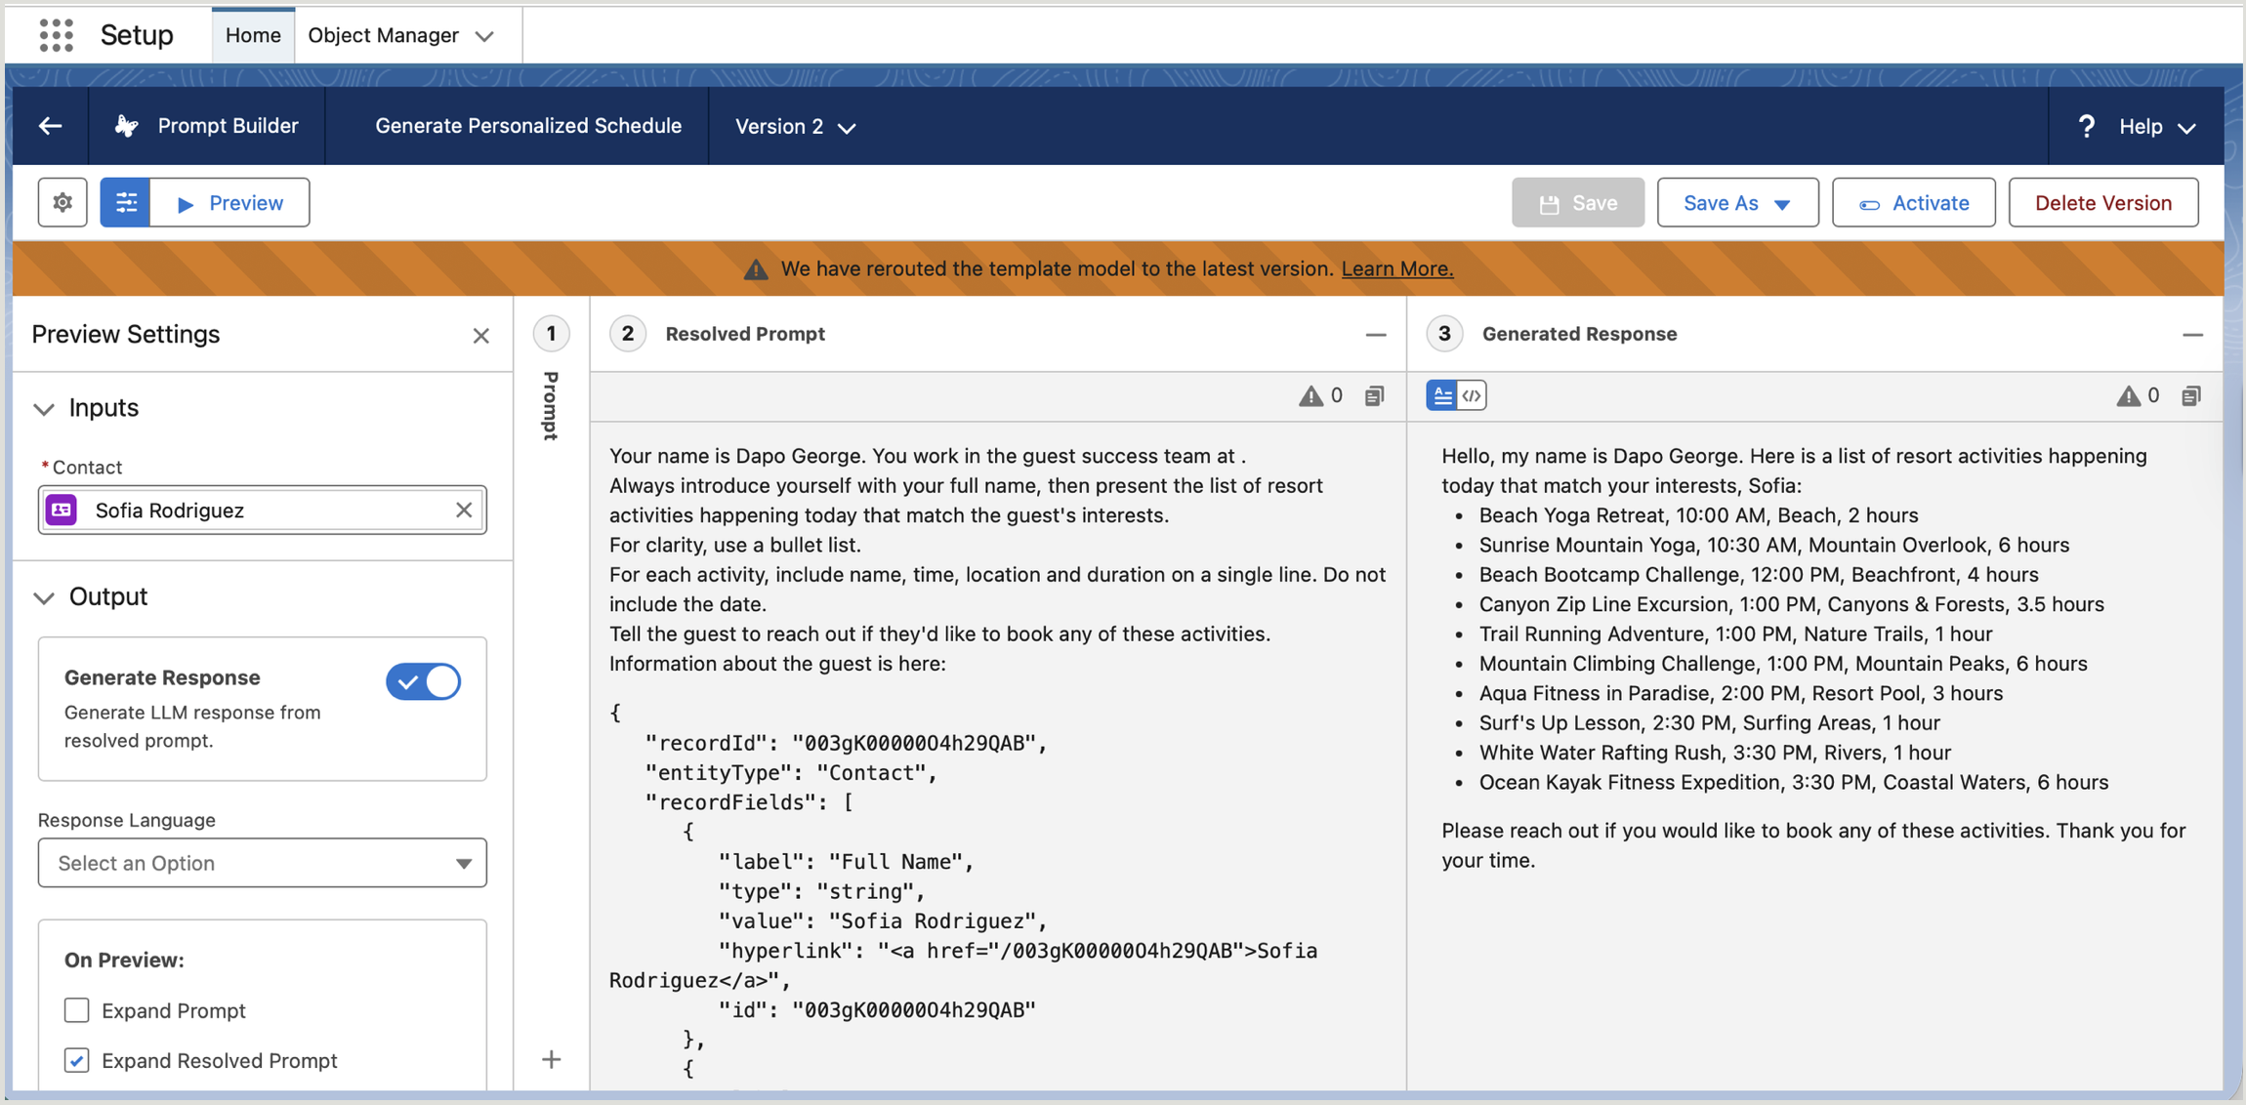The image size is (2246, 1105).
Task: Collapse the Inputs section
Action: (x=44, y=409)
